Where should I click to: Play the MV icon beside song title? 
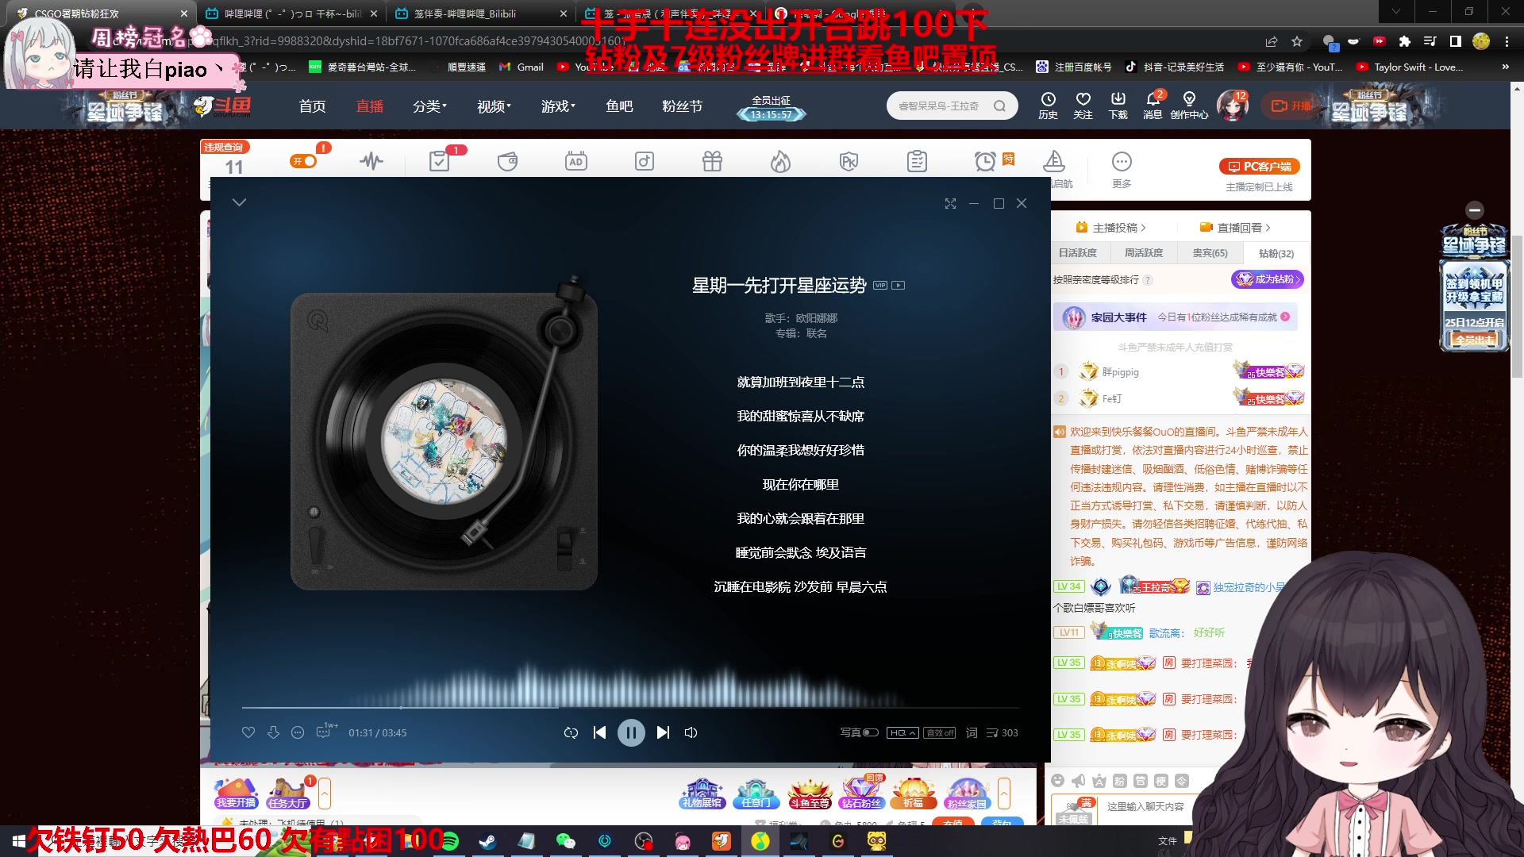899,286
